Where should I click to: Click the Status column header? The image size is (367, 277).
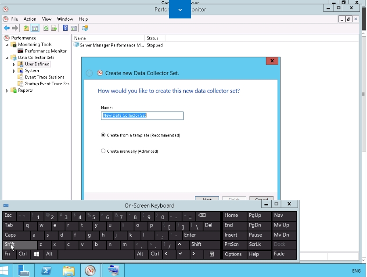155,38
